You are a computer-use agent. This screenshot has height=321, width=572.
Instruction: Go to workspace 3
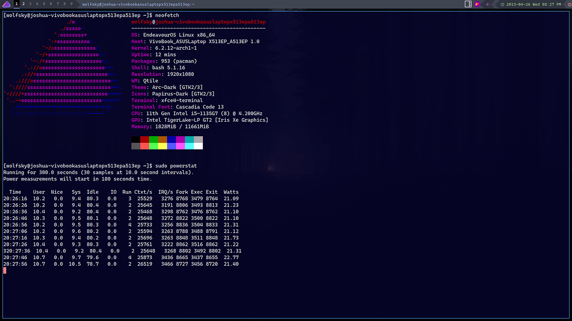[x=30, y=4]
